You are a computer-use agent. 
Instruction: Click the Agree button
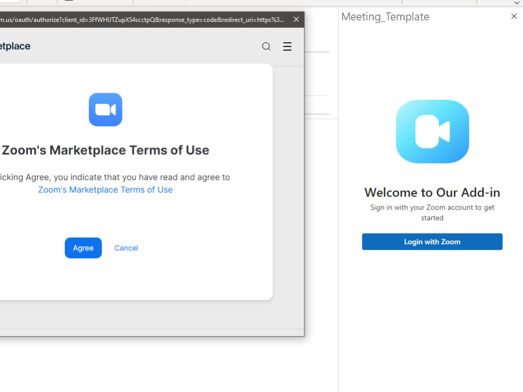[x=83, y=248]
